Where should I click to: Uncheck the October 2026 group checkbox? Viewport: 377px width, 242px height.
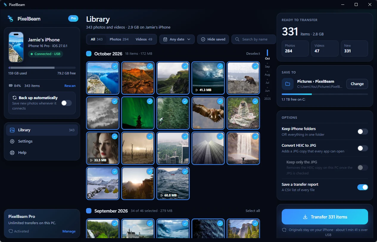(89, 54)
